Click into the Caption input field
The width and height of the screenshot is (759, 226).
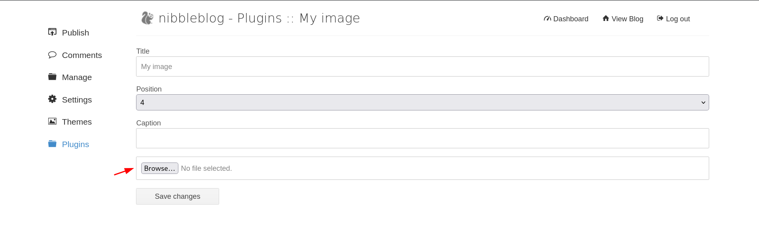[x=422, y=138]
